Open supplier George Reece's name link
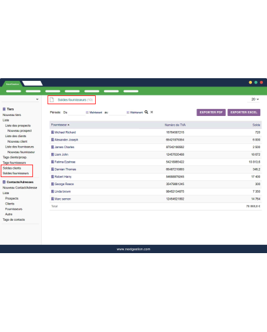Viewport: 267px width, 332px height. pyautogui.click(x=64, y=184)
